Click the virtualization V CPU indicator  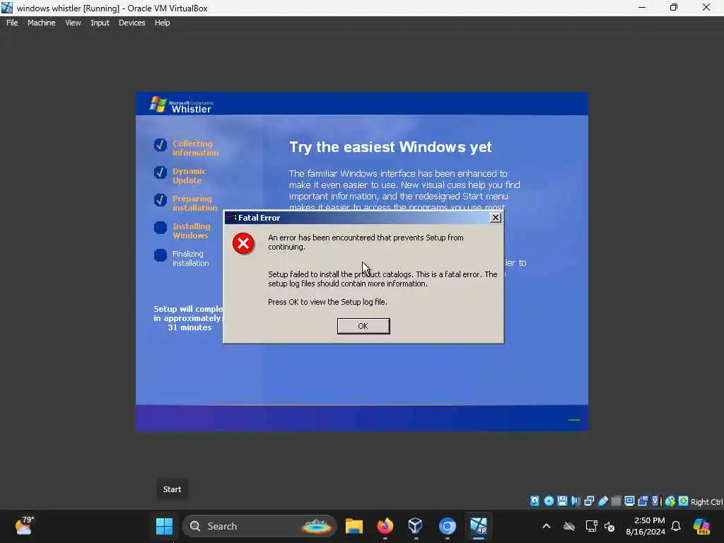pos(655,501)
